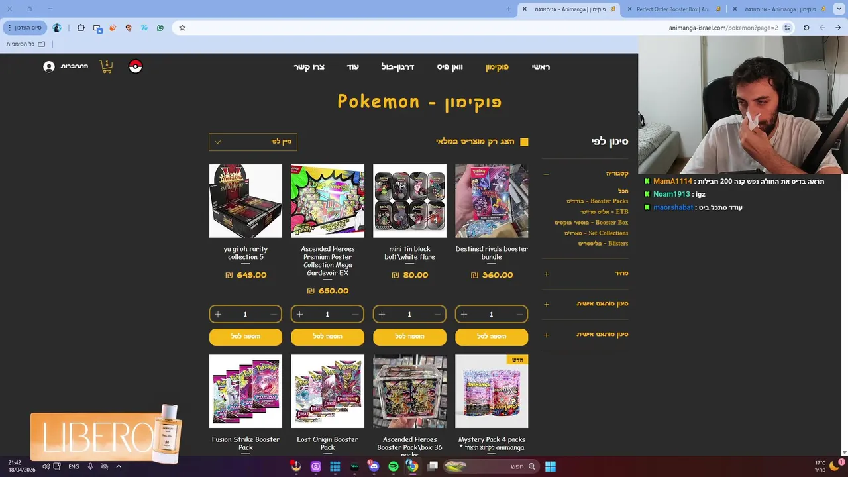The height and width of the screenshot is (477, 848).
Task: Go back using the browser arrow
Action: click(x=838, y=28)
